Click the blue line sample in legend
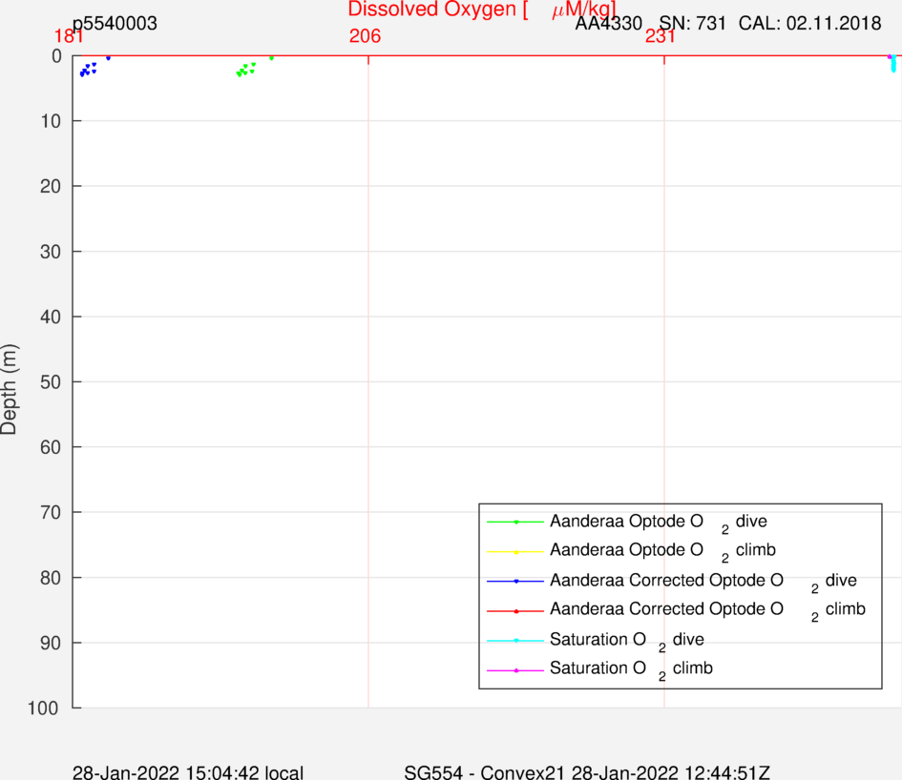Image resolution: width=902 pixels, height=780 pixels. [x=515, y=581]
